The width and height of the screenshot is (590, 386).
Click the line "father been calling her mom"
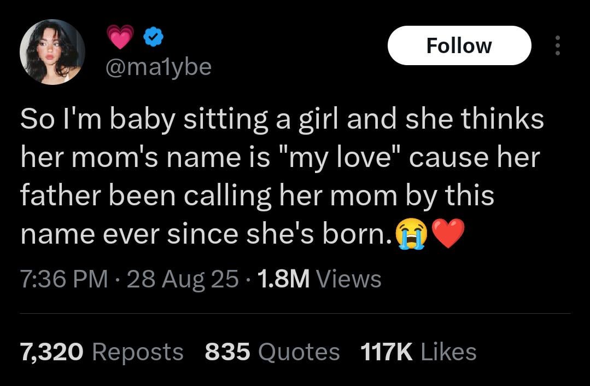257,196
